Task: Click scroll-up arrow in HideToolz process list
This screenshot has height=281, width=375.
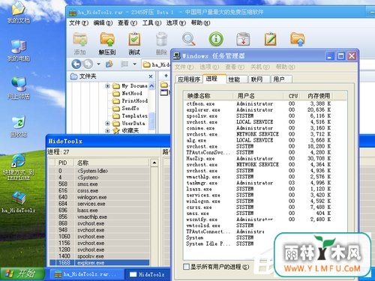Action: [x=154, y=163]
